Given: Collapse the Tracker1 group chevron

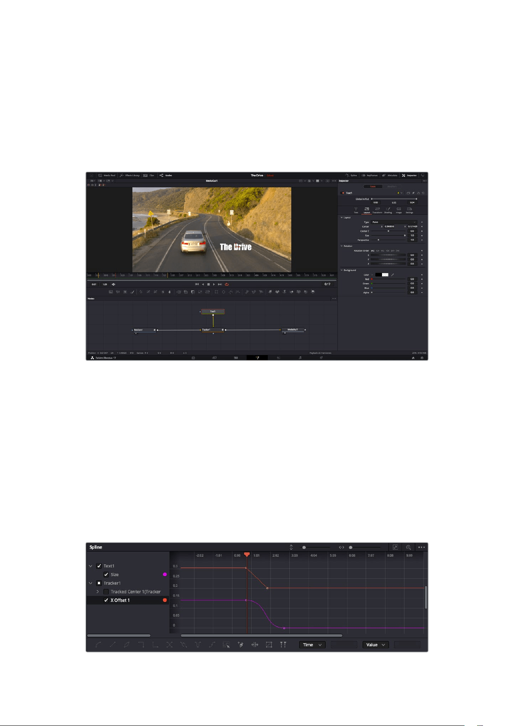Looking at the screenshot, I should (x=91, y=583).
